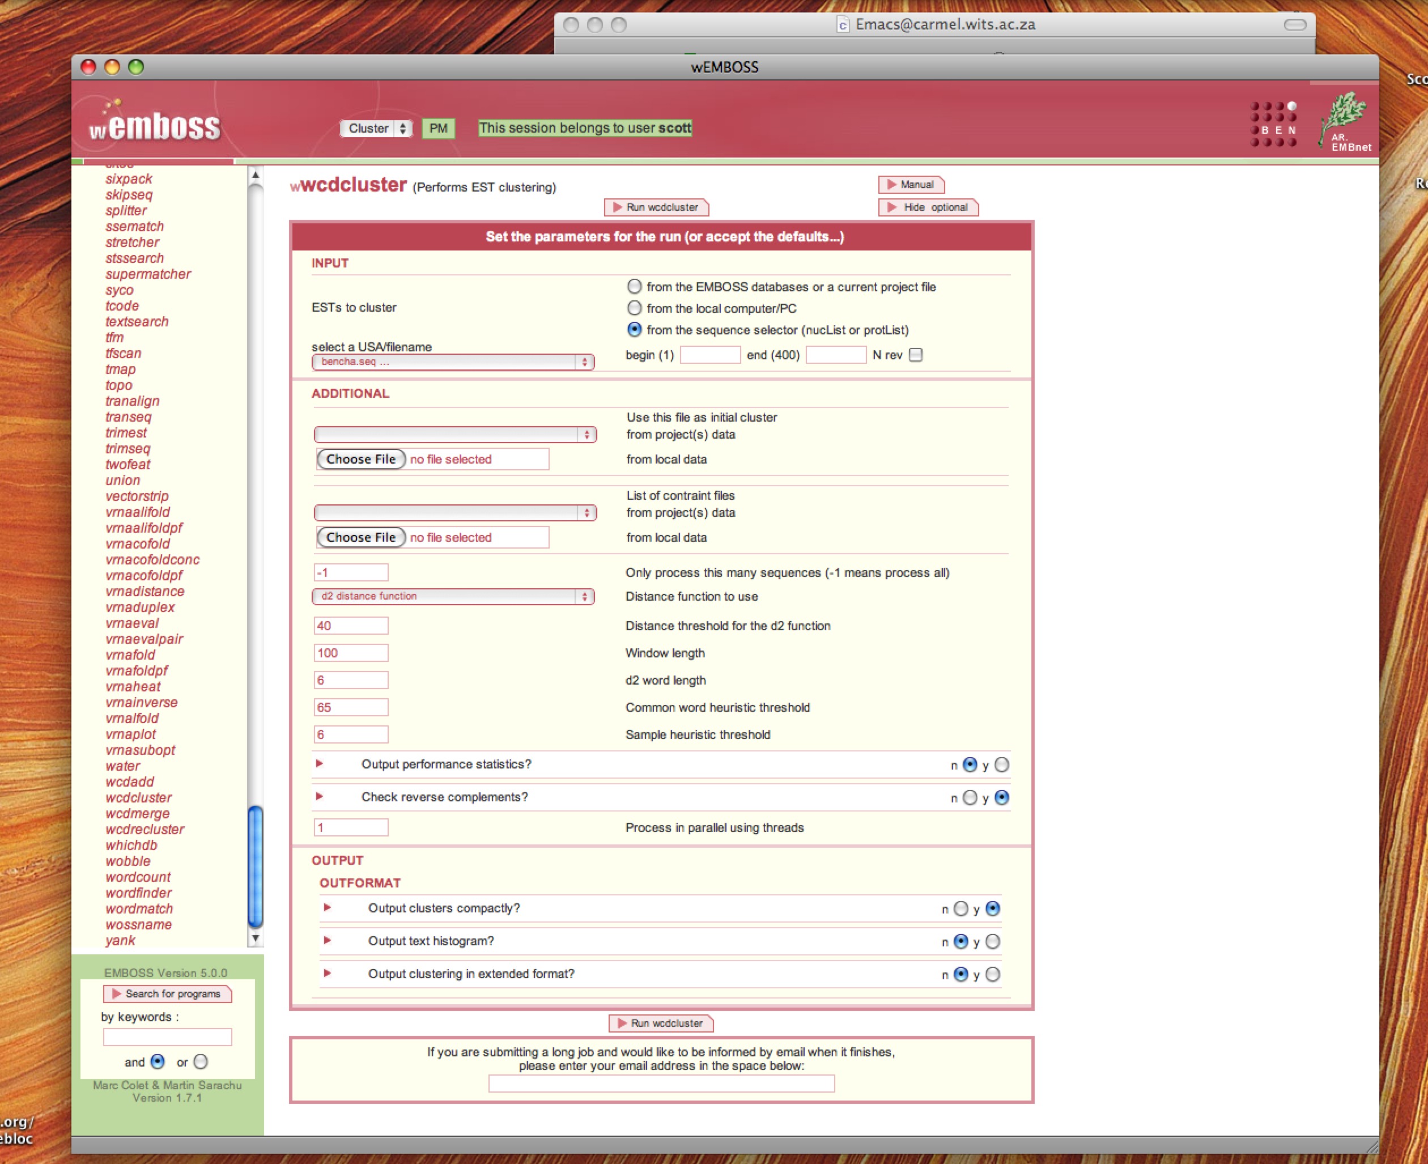Expand Check reverse complements help triangle
The height and width of the screenshot is (1164, 1428).
[320, 797]
